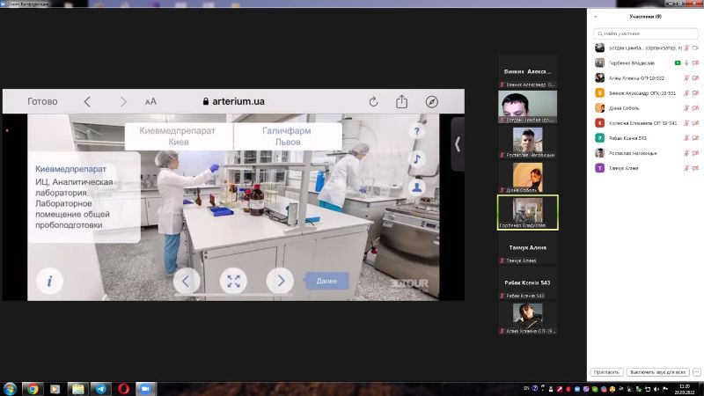Click the person profile icon in tour
The width and height of the screenshot is (704, 396).
417,187
